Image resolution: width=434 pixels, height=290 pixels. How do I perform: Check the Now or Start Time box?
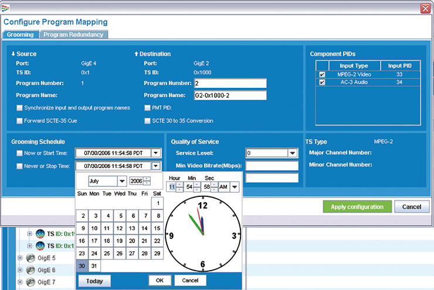[x=19, y=153]
